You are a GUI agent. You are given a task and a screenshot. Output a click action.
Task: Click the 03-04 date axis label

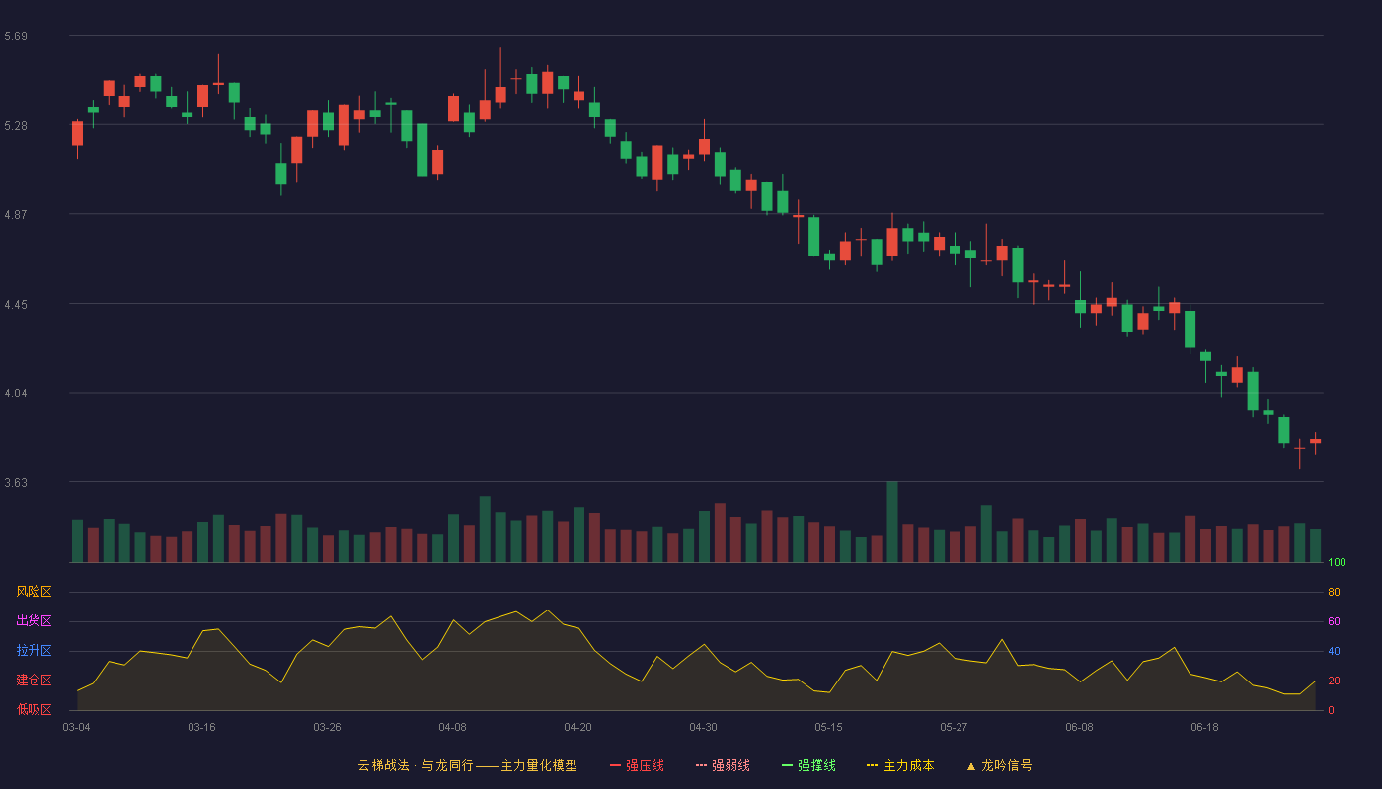pyautogui.click(x=76, y=727)
